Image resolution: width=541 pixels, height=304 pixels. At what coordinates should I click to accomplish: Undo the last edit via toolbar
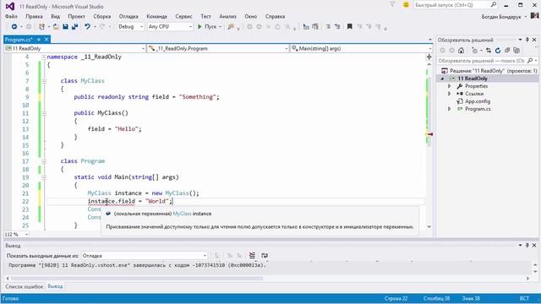[x=87, y=26]
